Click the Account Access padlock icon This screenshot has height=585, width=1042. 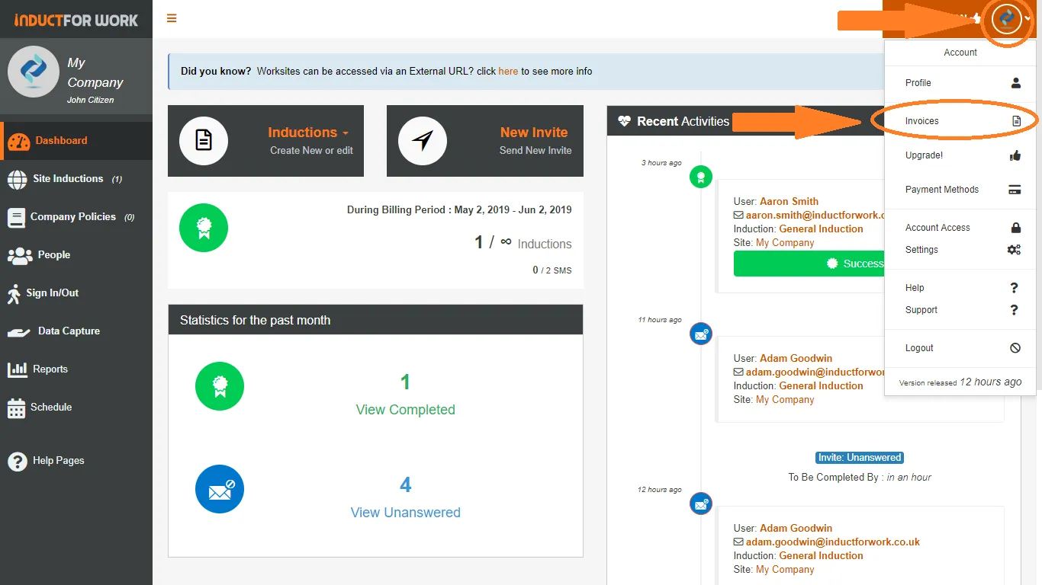pos(1015,228)
